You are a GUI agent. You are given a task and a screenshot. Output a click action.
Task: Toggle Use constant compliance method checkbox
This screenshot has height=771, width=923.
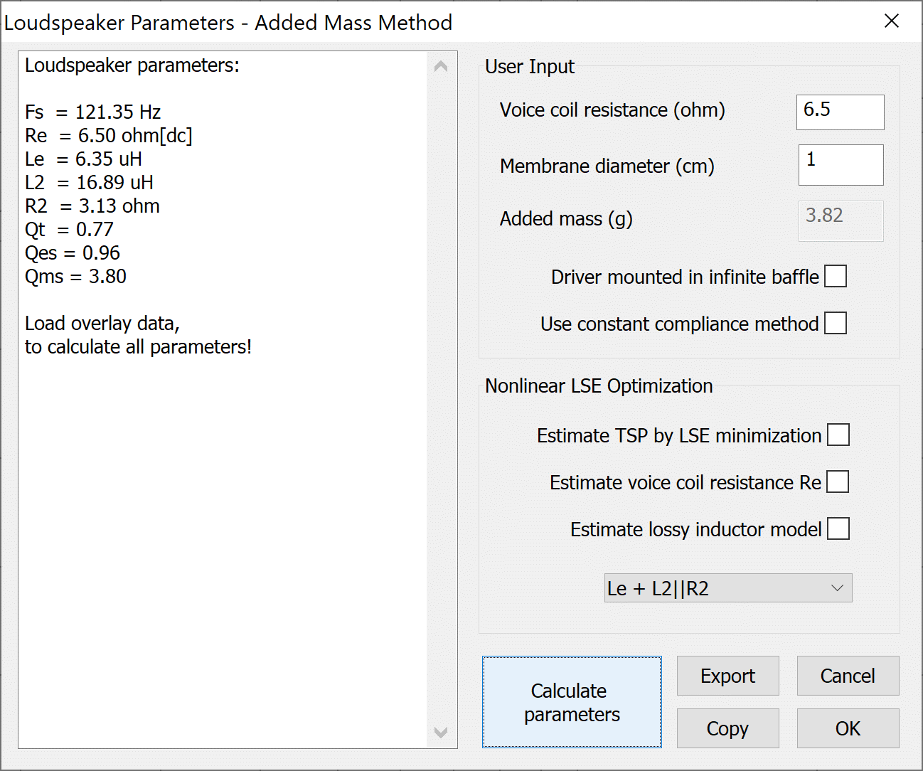836,324
